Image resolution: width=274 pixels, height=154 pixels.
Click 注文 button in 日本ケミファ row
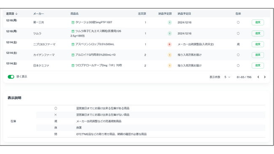pos(258,66)
